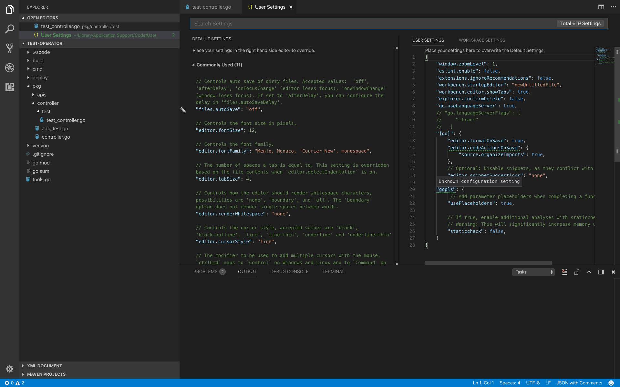Click the Total 619 Settings button
The width and height of the screenshot is (620, 387).
click(x=580, y=23)
